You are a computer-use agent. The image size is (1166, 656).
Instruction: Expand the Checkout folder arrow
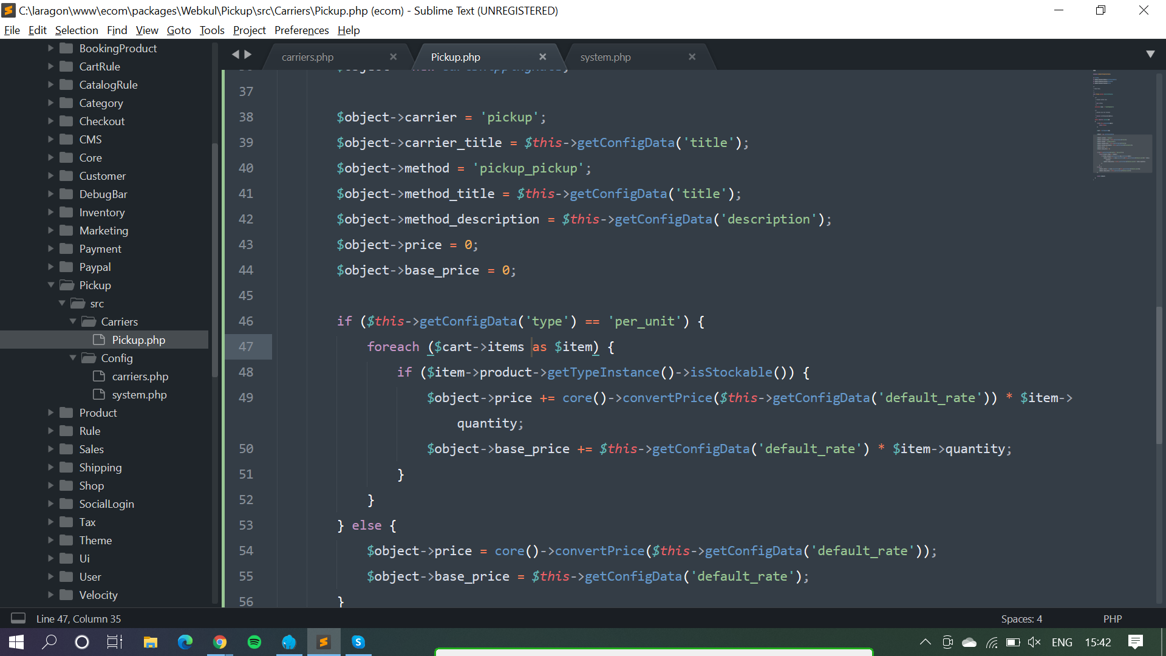[x=51, y=121]
